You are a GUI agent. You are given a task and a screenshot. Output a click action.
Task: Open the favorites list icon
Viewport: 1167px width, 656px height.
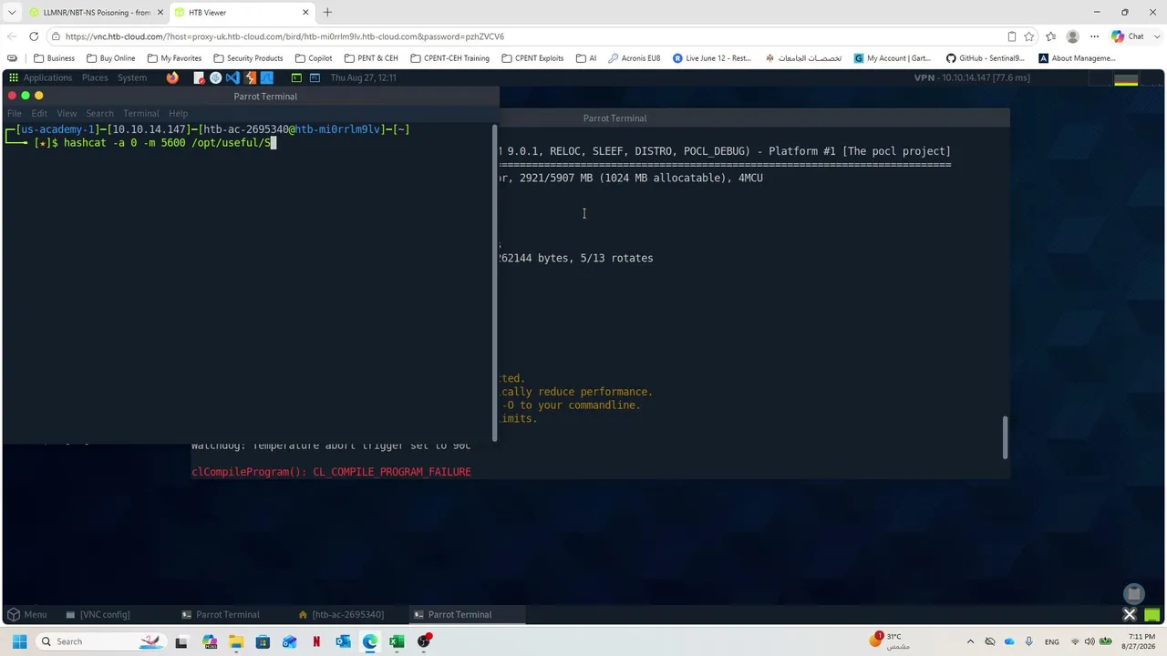coord(1050,36)
